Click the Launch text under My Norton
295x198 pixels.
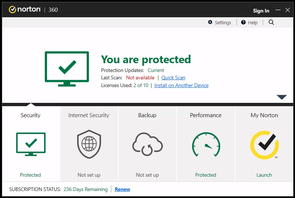tap(264, 175)
